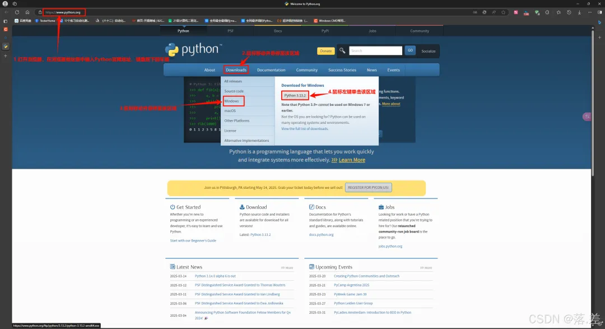Image resolution: width=605 pixels, height=329 pixels.
Task: Click the plus icon in right sidebar
Action: click(x=599, y=38)
